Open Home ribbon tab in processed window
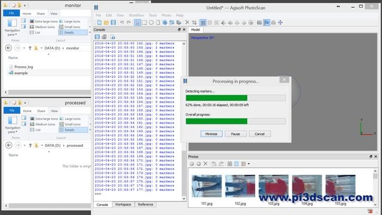Screen dimensions: 382x215 pyautogui.click(x=27, y=111)
